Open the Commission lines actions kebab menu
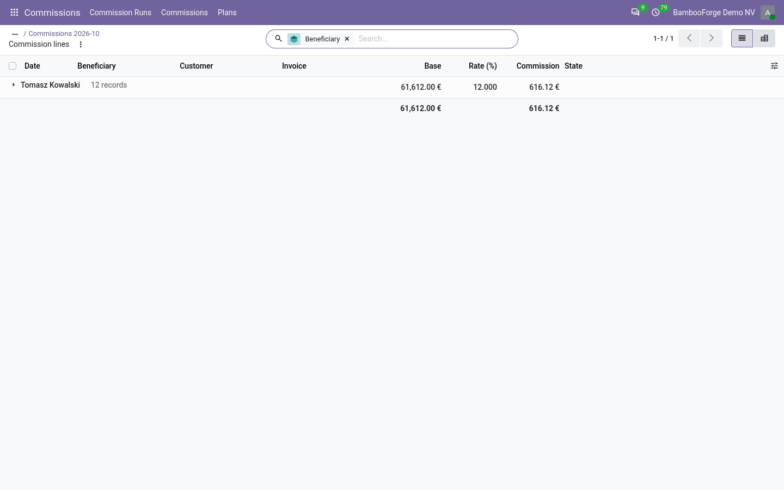Screen dimensions: 784x490 coord(81,45)
